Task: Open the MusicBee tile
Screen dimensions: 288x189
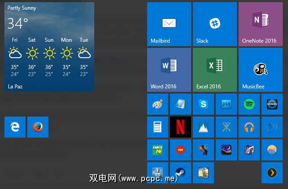Action: (261, 70)
